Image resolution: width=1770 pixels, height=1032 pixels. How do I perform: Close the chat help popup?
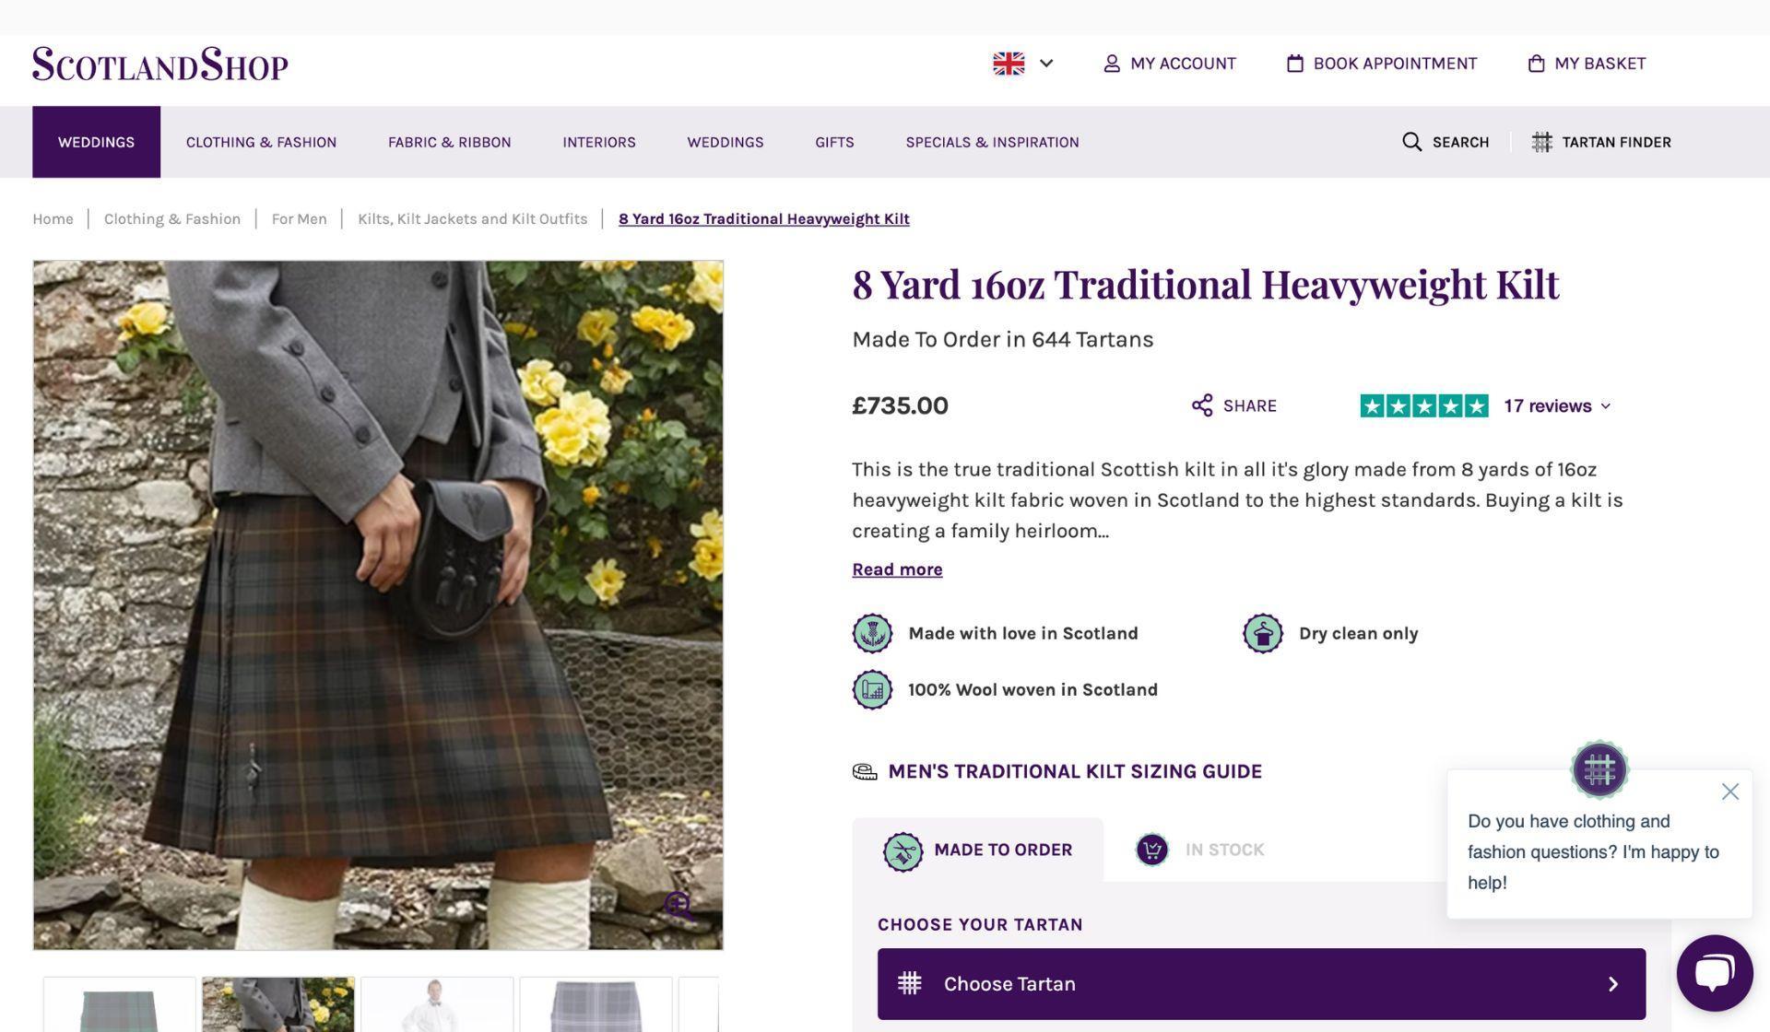[1729, 792]
